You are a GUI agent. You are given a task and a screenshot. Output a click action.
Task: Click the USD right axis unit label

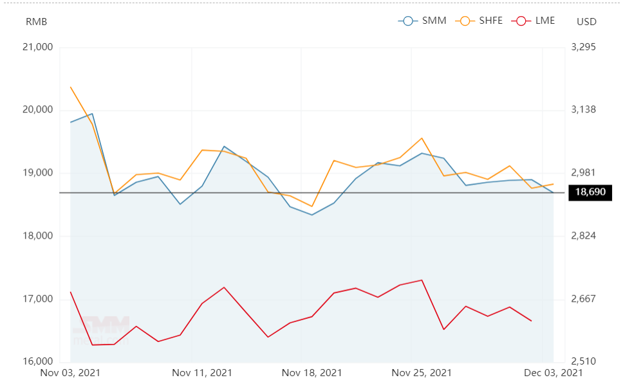[x=586, y=22]
